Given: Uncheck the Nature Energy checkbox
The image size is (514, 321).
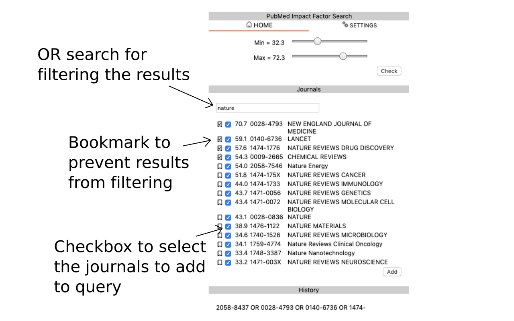Looking at the screenshot, I should [228, 166].
